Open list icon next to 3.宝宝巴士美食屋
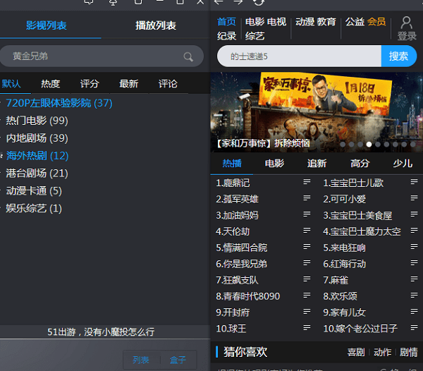The height and width of the screenshot is (371, 423). pos(414,214)
